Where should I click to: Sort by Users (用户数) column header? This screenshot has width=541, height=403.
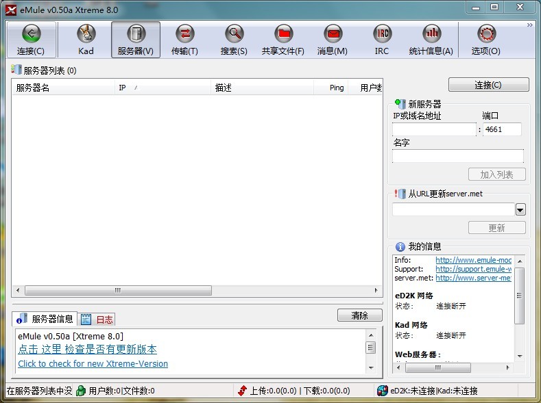365,88
